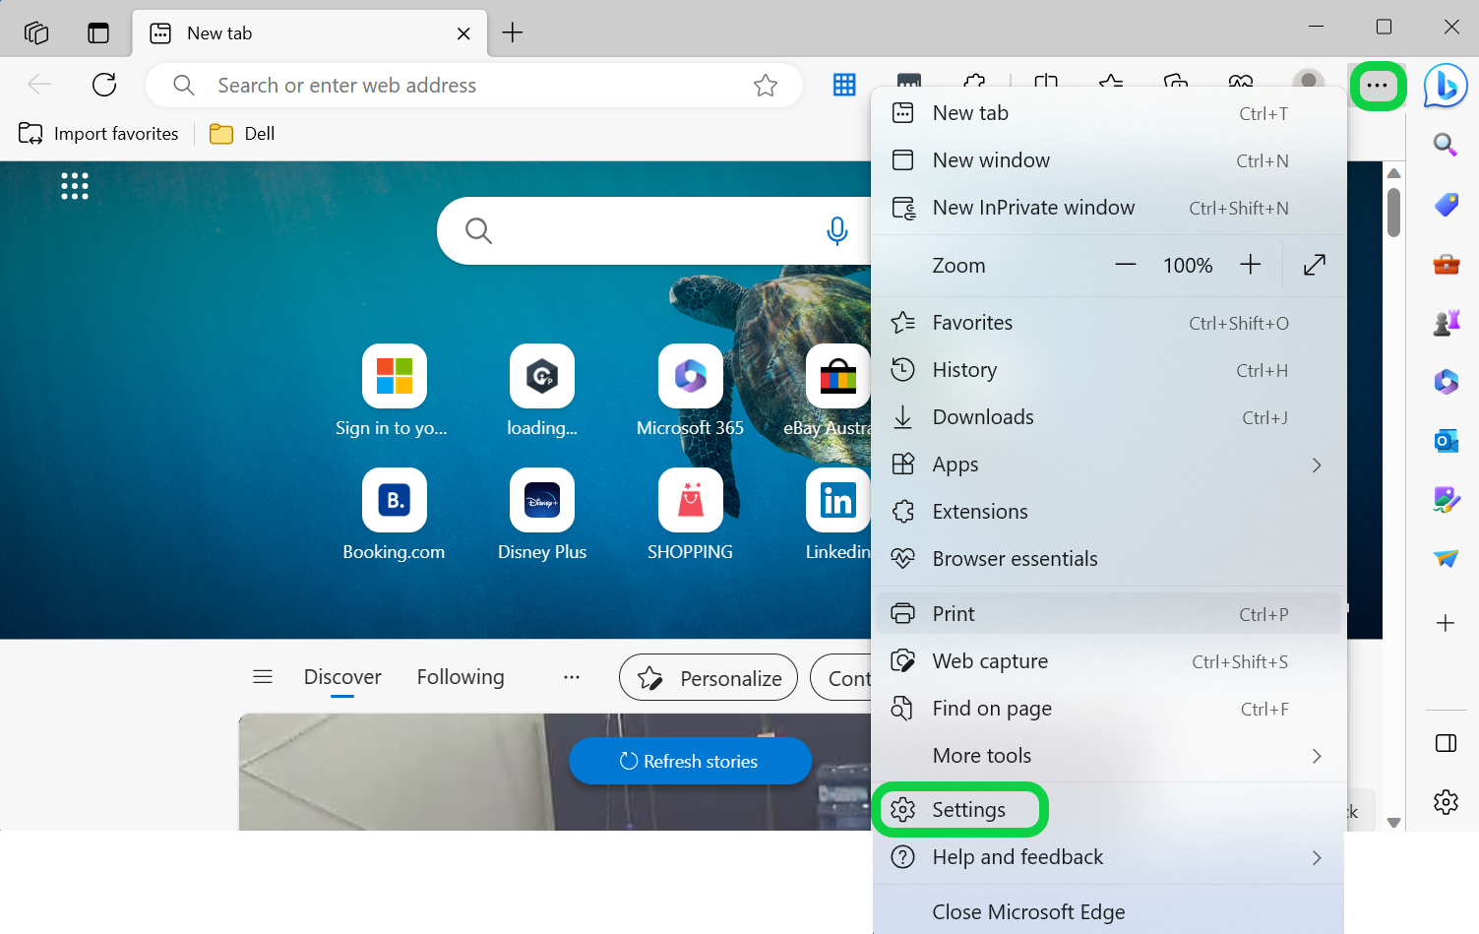Select New tab from the menu

pos(1109,113)
